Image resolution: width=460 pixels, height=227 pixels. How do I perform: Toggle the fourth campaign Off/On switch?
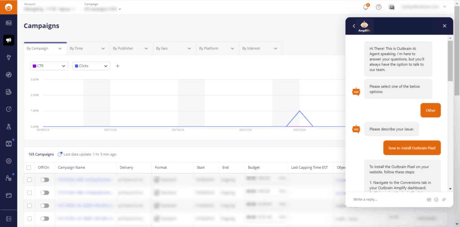44,218
